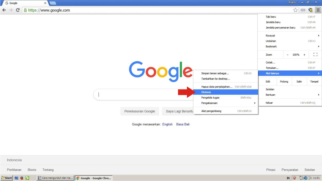Click the browser forward arrow
Image resolution: width=322 pixels, height=181 pixels.
(11, 10)
